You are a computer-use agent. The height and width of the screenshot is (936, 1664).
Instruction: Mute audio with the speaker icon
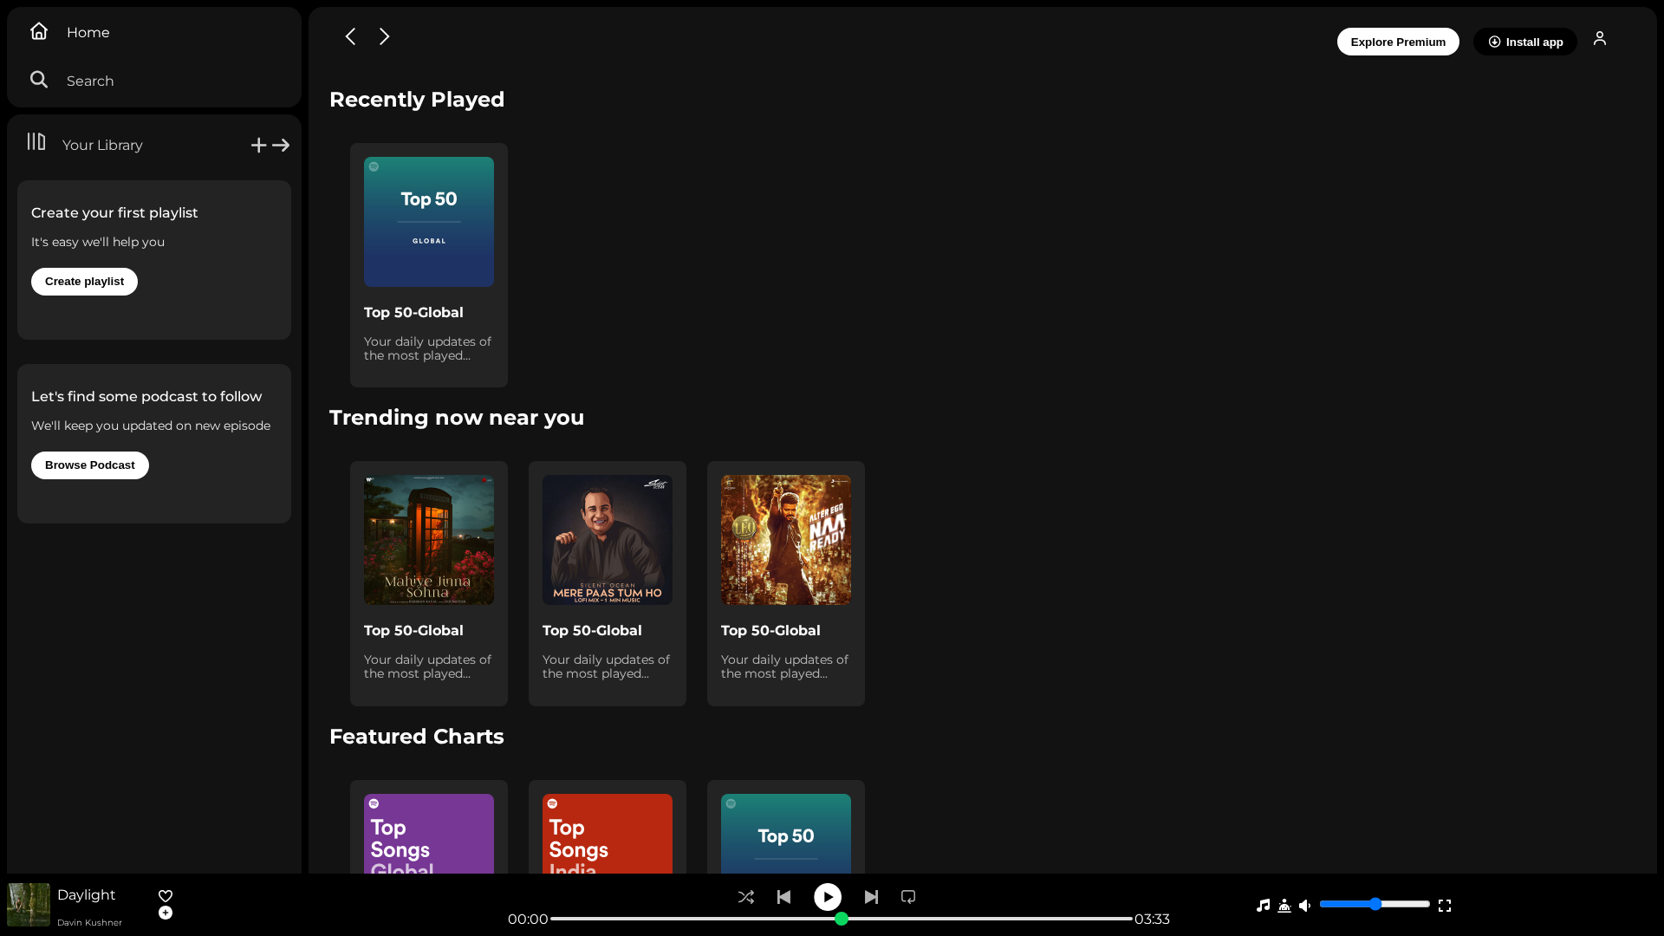tap(1305, 906)
